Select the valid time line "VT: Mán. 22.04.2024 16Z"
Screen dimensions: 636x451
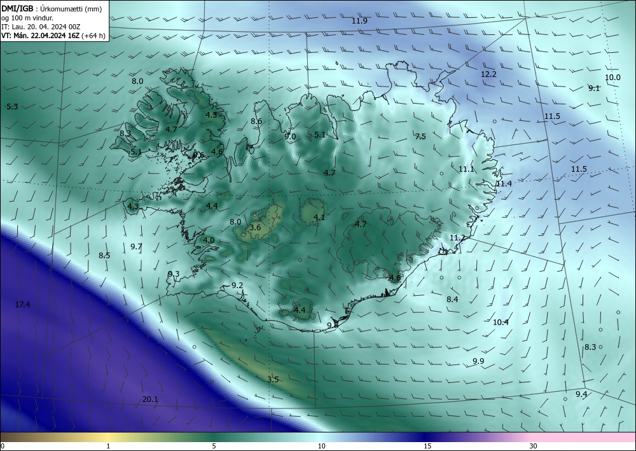point(41,36)
